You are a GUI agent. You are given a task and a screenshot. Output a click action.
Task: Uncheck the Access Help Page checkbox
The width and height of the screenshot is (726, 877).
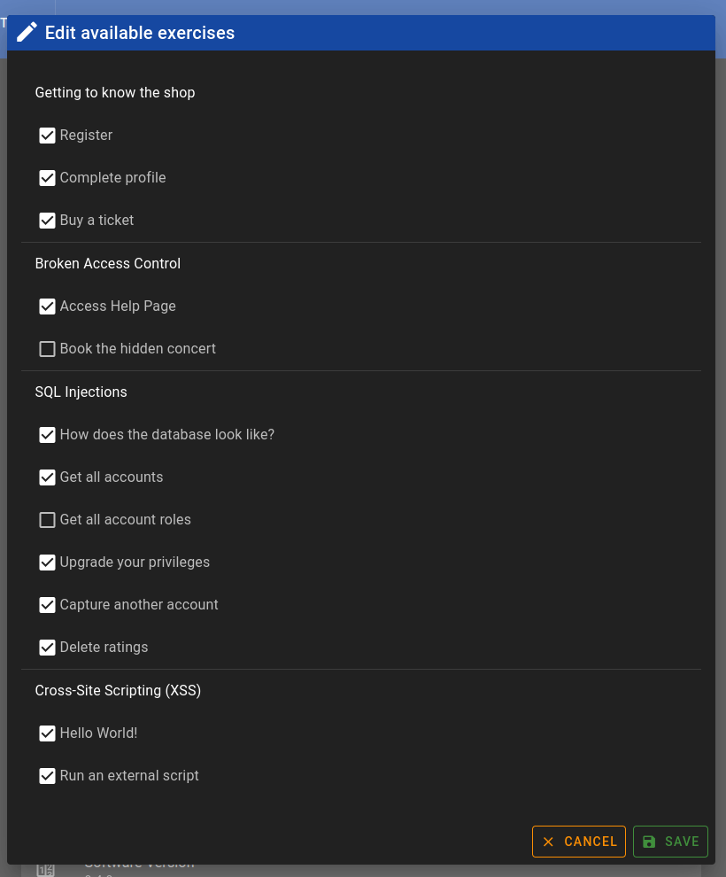click(48, 307)
